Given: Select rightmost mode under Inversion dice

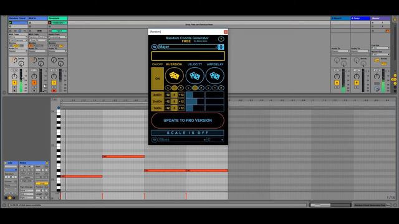Looking at the screenshot, I should click(x=181, y=88).
